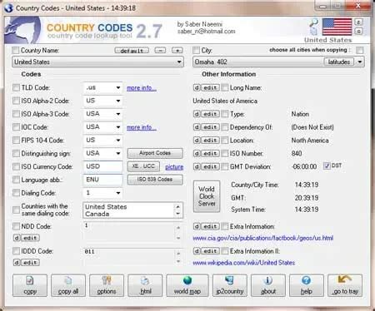Image resolution: width=375 pixels, height=311 pixels.
Task: Uncheck the DST checkbox
Action: pyautogui.click(x=327, y=165)
